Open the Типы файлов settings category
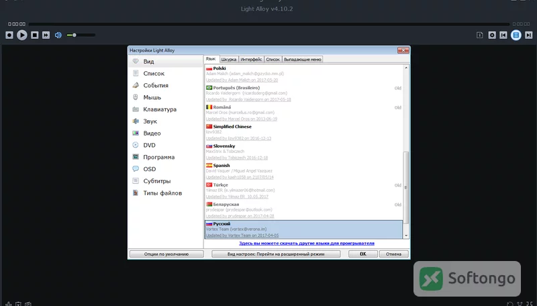Screen dimensions: 537x306 166,193
